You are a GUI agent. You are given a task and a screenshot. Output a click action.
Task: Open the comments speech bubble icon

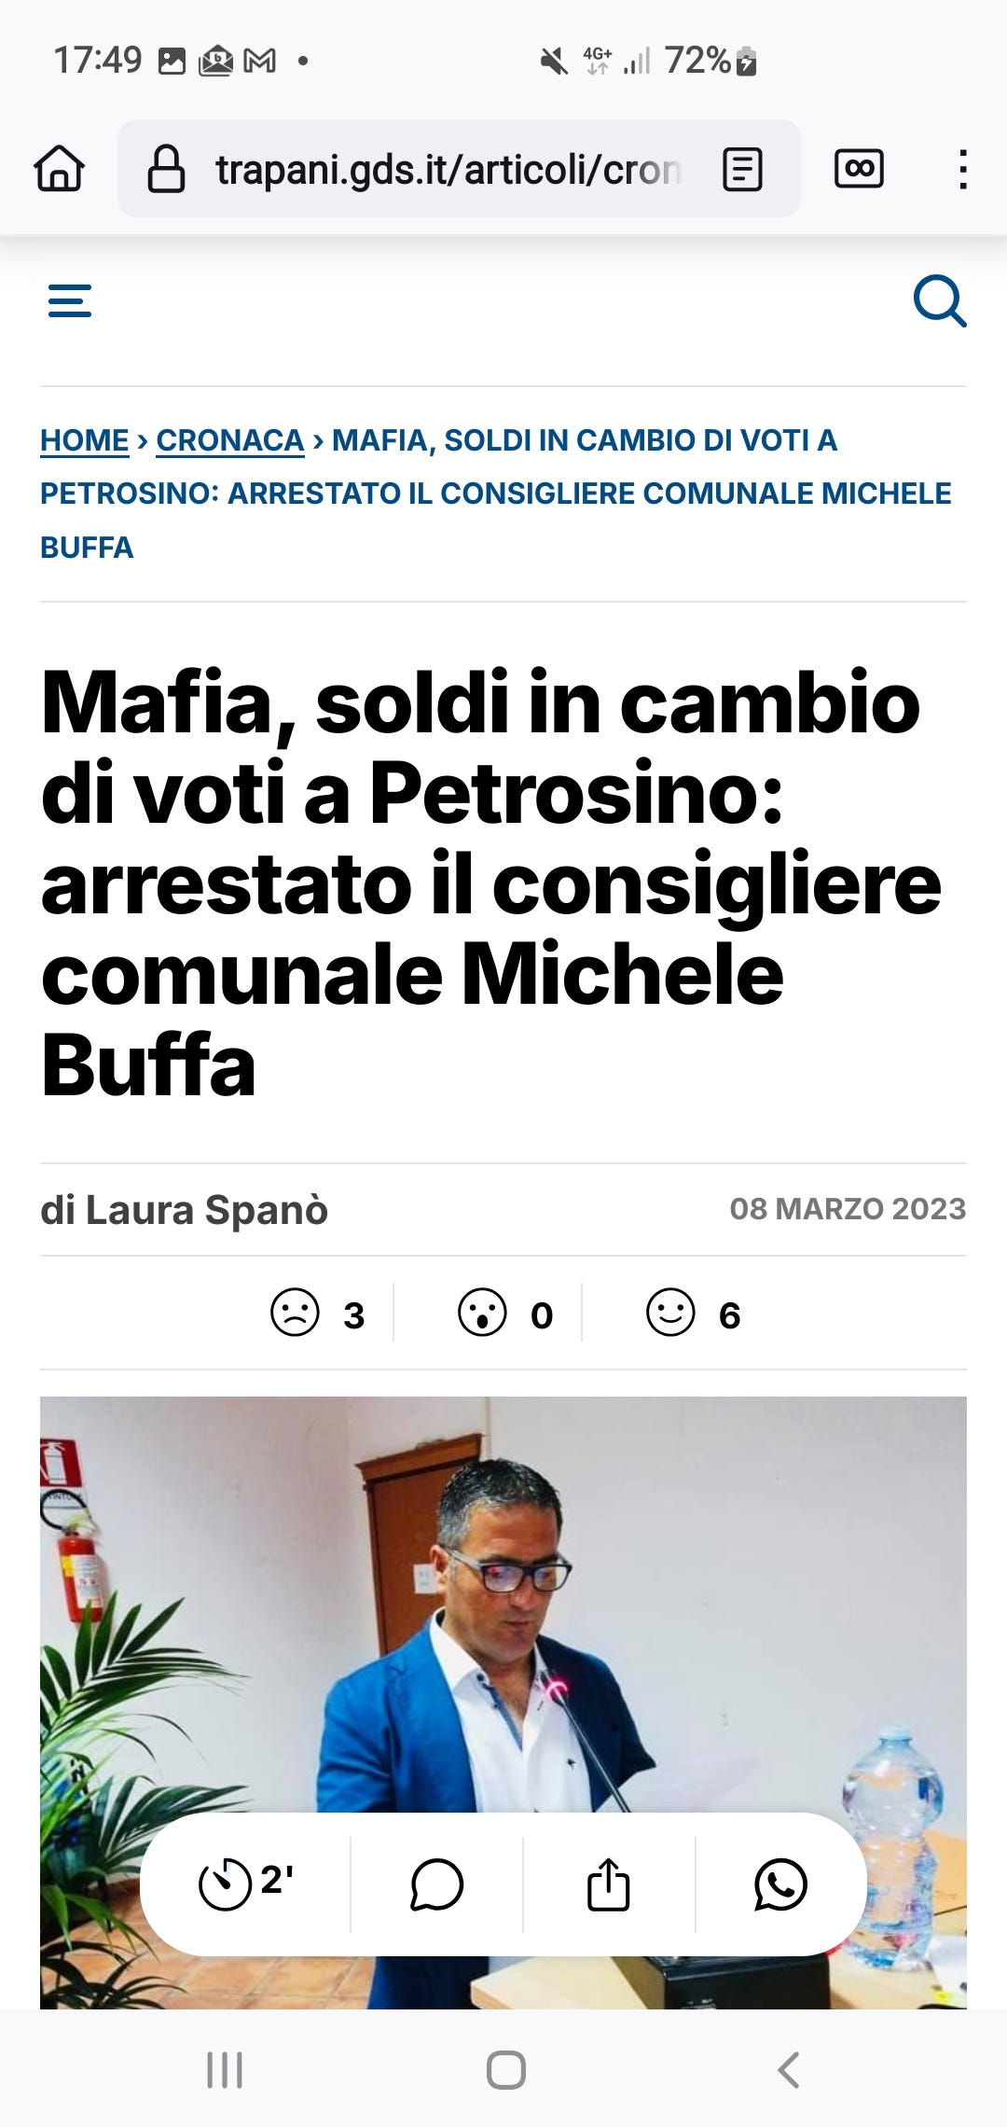tap(436, 1884)
